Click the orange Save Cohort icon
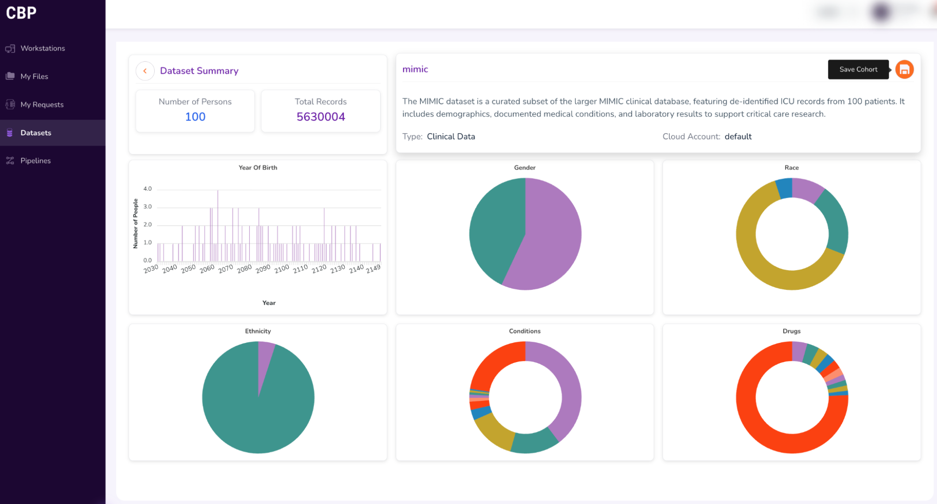The width and height of the screenshot is (937, 504). pyautogui.click(x=904, y=70)
